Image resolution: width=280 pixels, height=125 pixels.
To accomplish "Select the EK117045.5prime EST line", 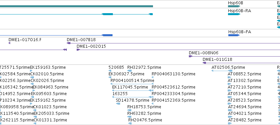I will 132,90.
